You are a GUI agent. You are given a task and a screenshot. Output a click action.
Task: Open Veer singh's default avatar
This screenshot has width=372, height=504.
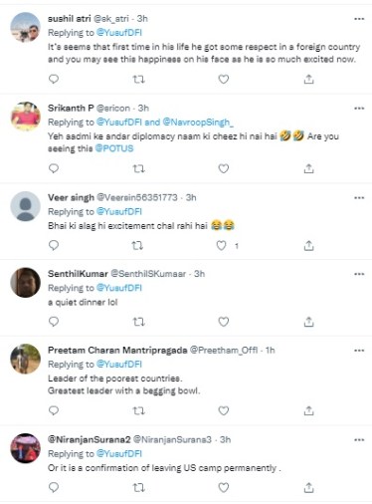[x=26, y=206]
